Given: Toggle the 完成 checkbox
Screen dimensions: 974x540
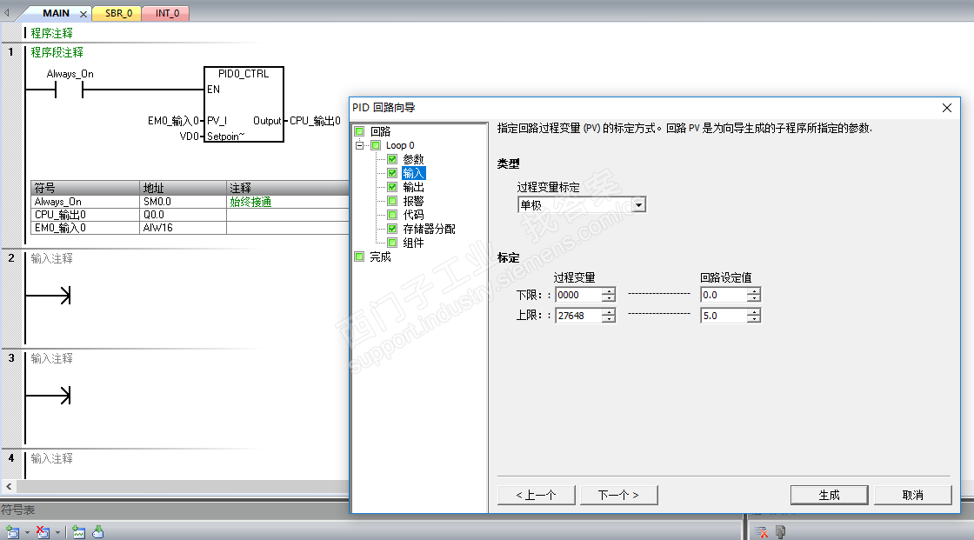Looking at the screenshot, I should [x=359, y=257].
